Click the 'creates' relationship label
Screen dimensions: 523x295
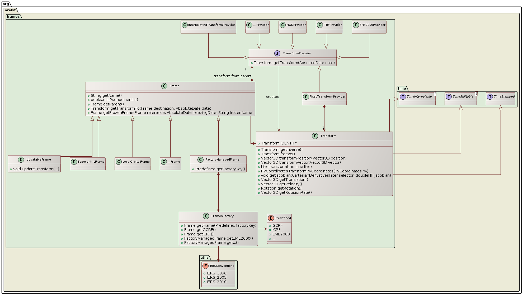pos(272,97)
